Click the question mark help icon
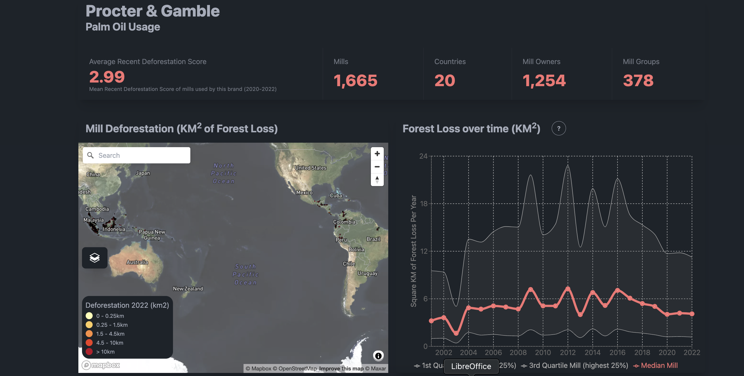The height and width of the screenshot is (376, 744). (x=558, y=128)
